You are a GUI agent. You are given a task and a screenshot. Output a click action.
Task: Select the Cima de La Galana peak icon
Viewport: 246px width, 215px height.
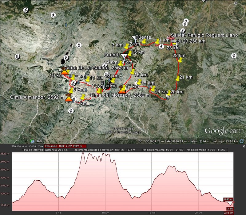65,71
